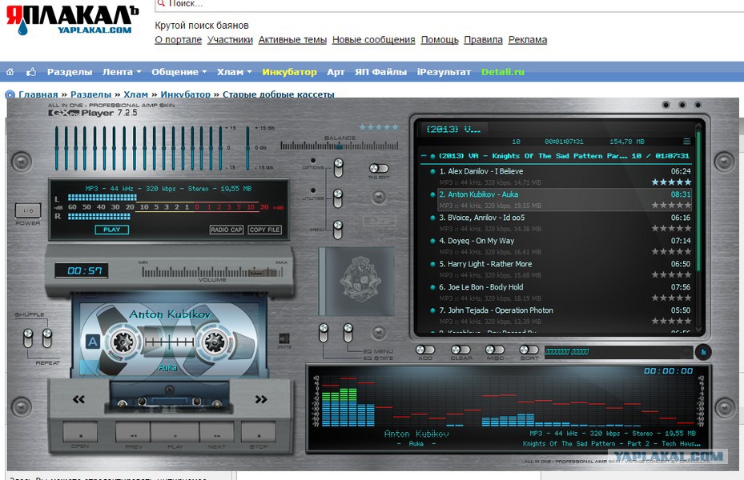Click the playlist vertical scrollbar
The height and width of the screenshot is (480, 744).
pos(698,227)
